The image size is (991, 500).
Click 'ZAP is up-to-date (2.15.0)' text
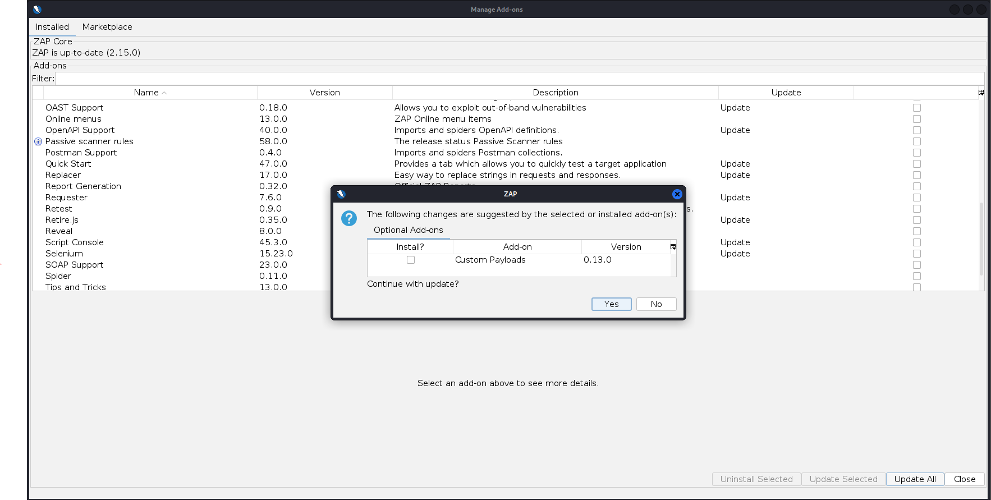point(86,53)
